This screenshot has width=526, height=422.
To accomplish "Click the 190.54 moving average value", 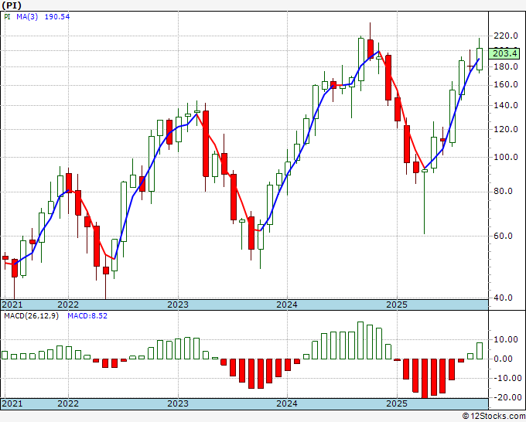I will (x=57, y=16).
